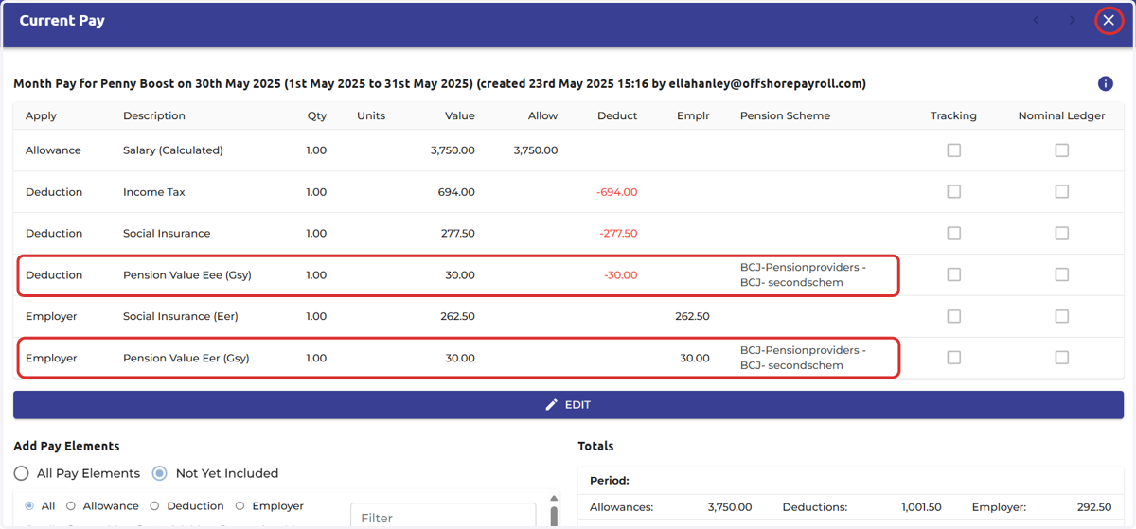Click the Nominal Ledger column header
This screenshot has width=1136, height=529.
pos(1061,115)
